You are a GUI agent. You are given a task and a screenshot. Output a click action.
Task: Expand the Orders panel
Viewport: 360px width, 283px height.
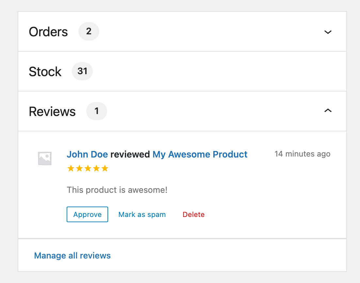(328, 32)
